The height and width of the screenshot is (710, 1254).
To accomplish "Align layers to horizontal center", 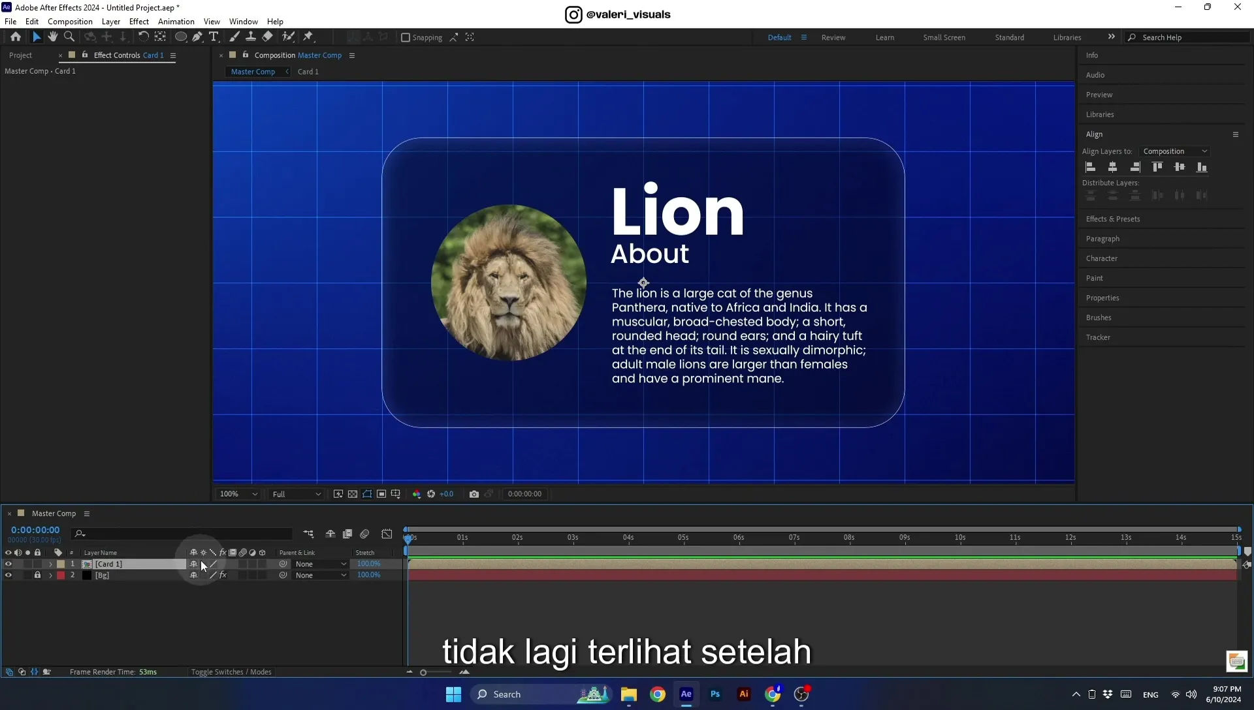I will 1113,167.
